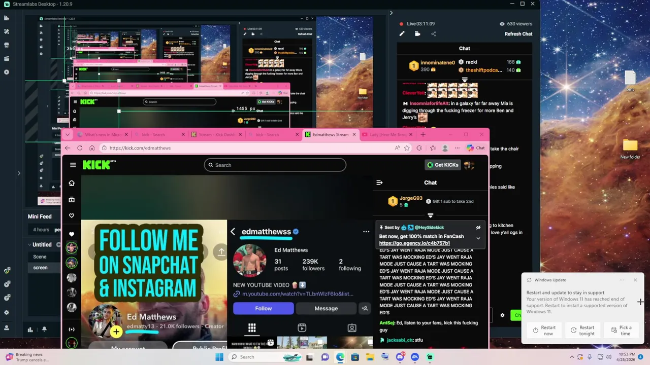
Task: Collapse Kick chat panel arrow icon
Action: (x=379, y=182)
